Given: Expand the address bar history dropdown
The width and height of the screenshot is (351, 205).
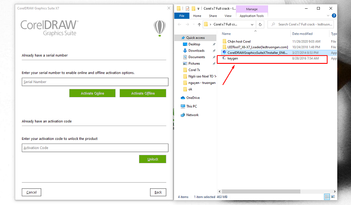Looking at the screenshot, I should [x=252, y=24].
